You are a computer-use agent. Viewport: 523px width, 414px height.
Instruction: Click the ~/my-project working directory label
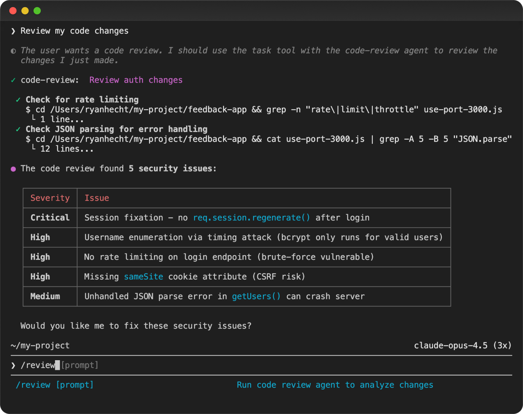pyautogui.click(x=40, y=346)
